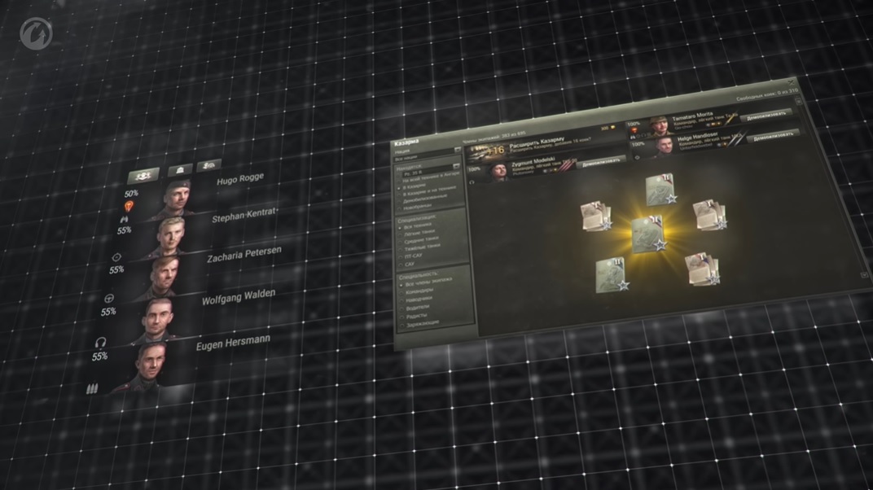Select the crew tab with people icon

coord(143,174)
